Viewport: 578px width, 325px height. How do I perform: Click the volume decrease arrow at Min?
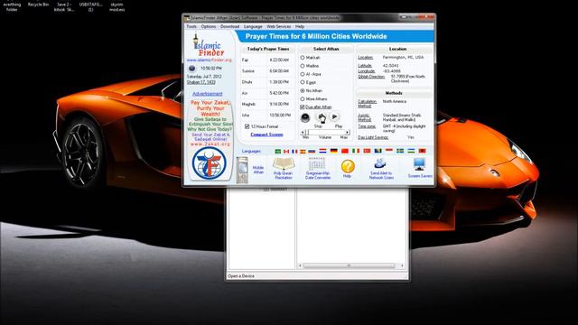[303, 132]
